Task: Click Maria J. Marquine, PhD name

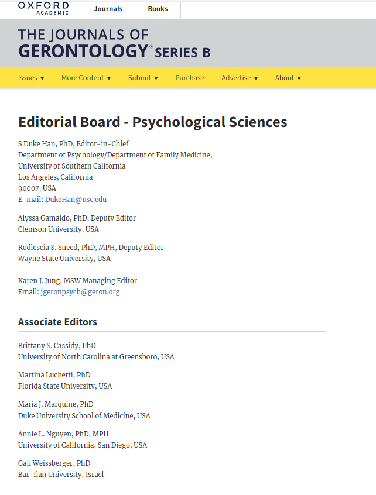Action: (x=56, y=404)
